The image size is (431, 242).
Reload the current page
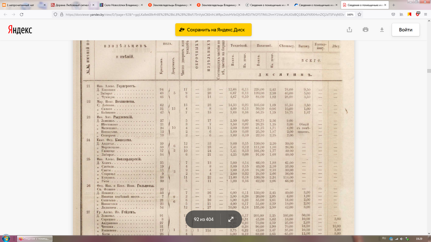(x=22, y=15)
